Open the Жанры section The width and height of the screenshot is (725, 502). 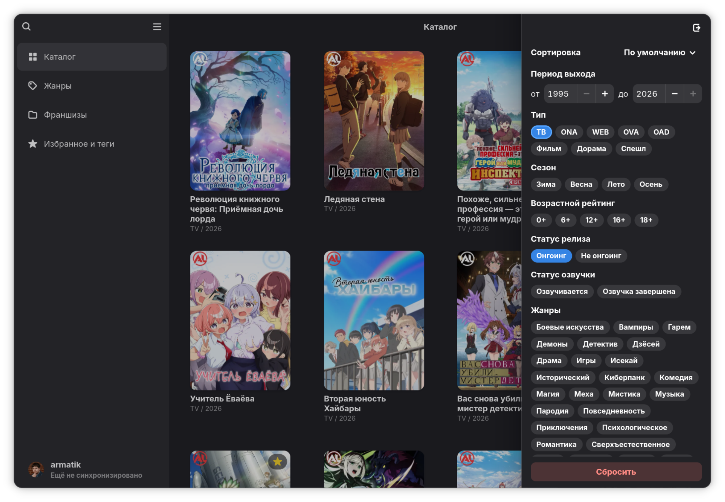92,86
